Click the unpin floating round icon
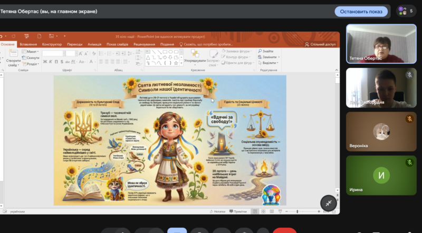The width and height of the screenshot is (422, 233). [x=328, y=202]
